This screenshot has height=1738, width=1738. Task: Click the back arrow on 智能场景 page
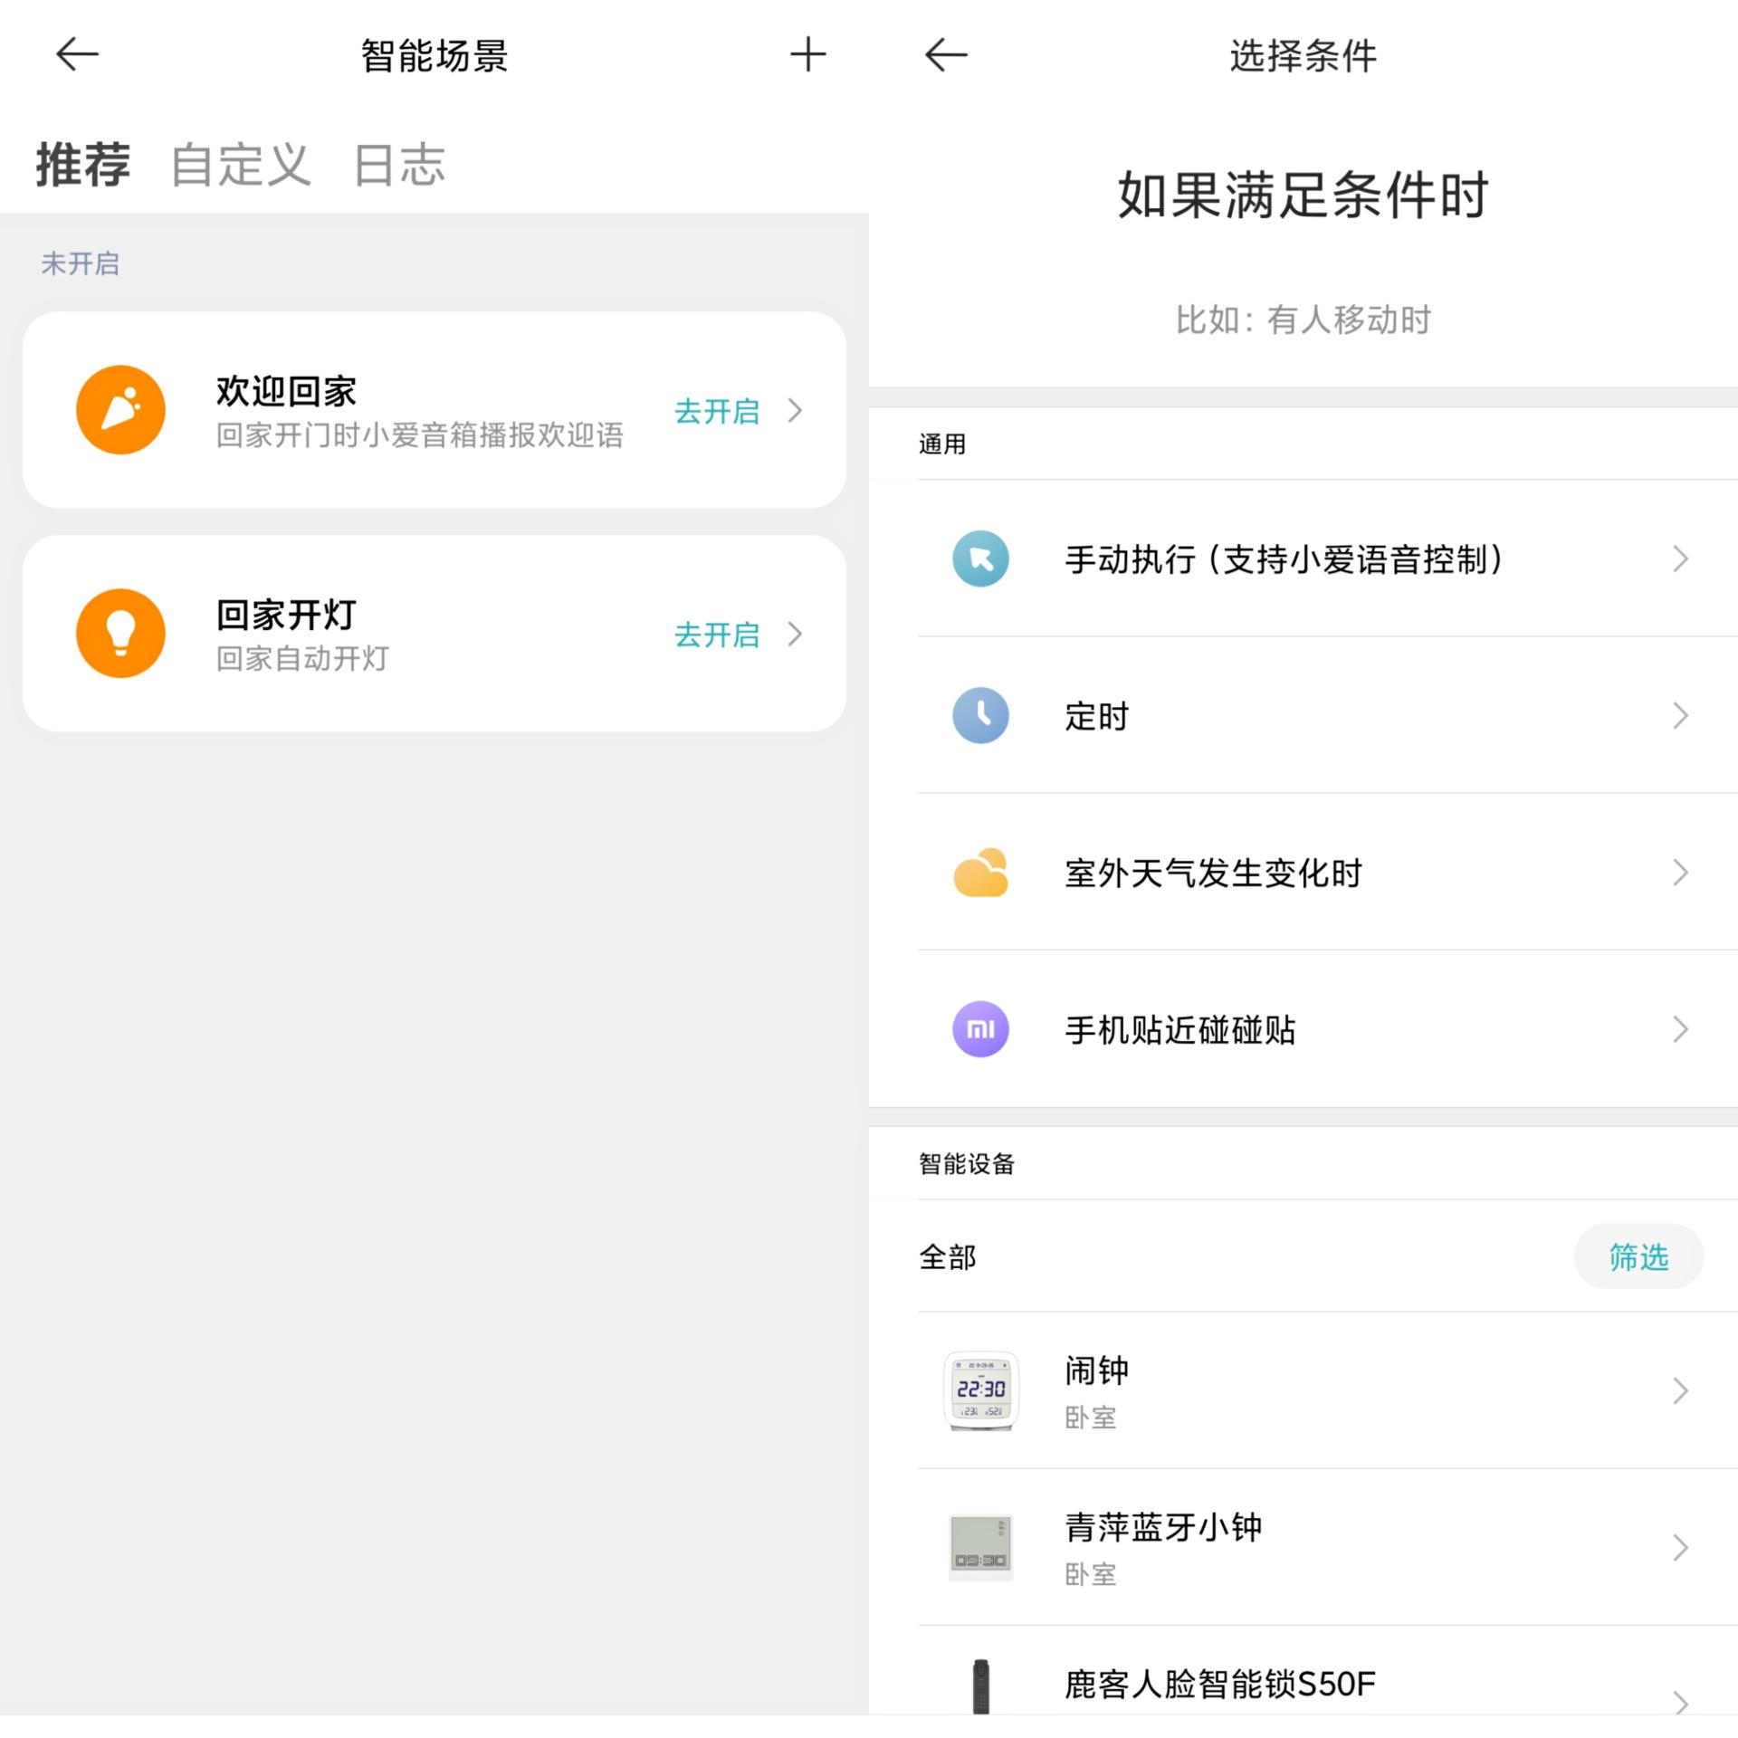pos(75,54)
